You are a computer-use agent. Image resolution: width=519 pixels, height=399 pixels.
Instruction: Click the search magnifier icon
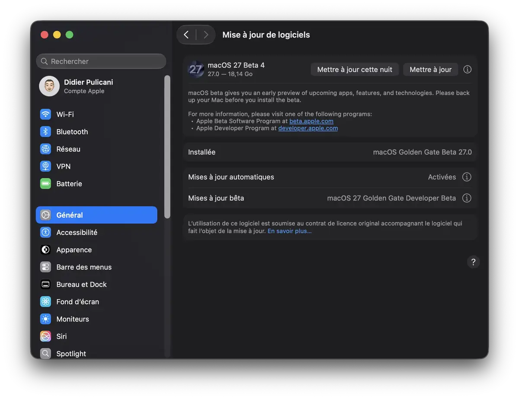44,61
